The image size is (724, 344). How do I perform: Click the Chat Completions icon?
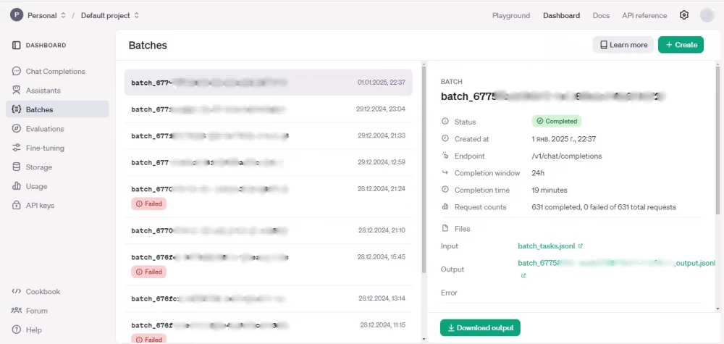17,71
